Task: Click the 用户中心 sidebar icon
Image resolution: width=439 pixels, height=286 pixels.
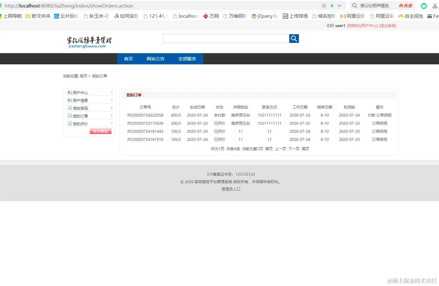Action: pos(70,93)
